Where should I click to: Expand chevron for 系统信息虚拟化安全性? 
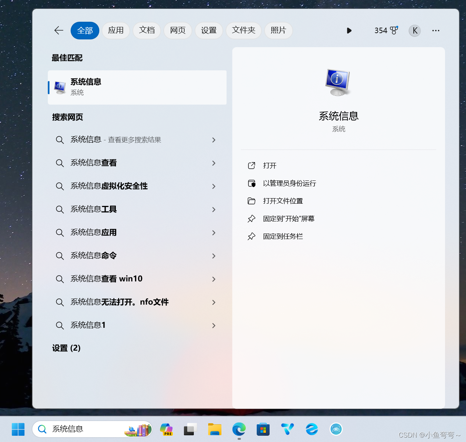click(214, 186)
